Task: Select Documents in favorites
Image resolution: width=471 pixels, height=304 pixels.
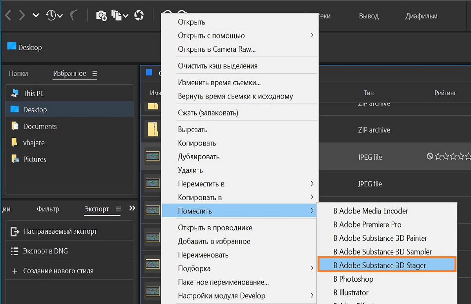Action: pyautogui.click(x=69, y=126)
